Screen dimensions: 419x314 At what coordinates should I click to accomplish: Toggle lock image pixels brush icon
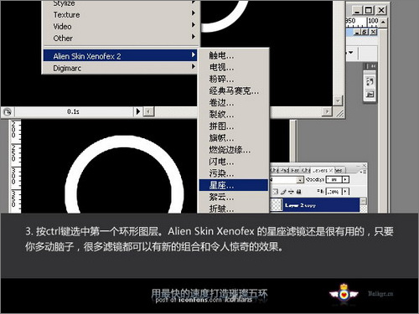click(x=283, y=192)
